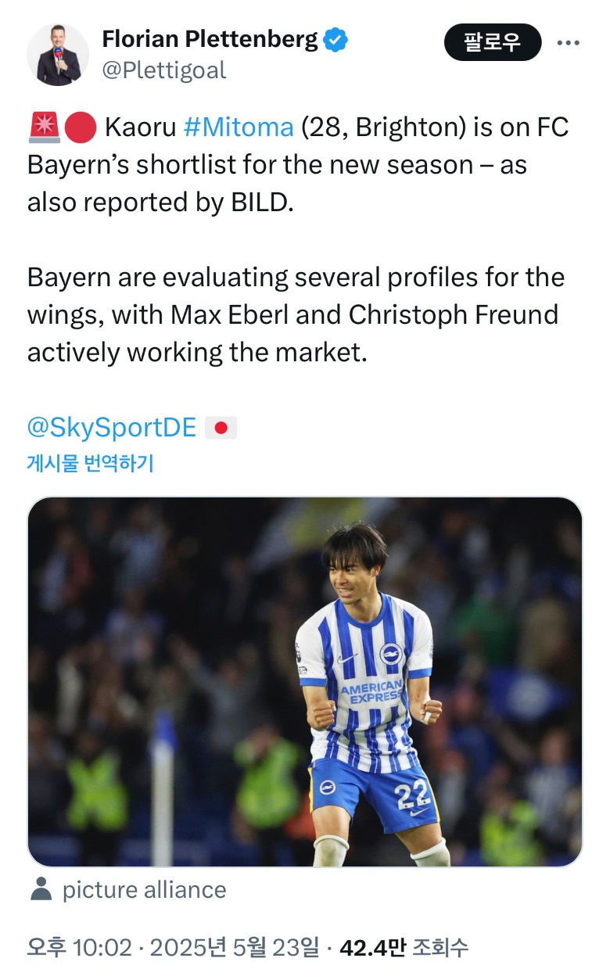Click the red circle emoji
This screenshot has height=976, width=610.
(x=80, y=127)
